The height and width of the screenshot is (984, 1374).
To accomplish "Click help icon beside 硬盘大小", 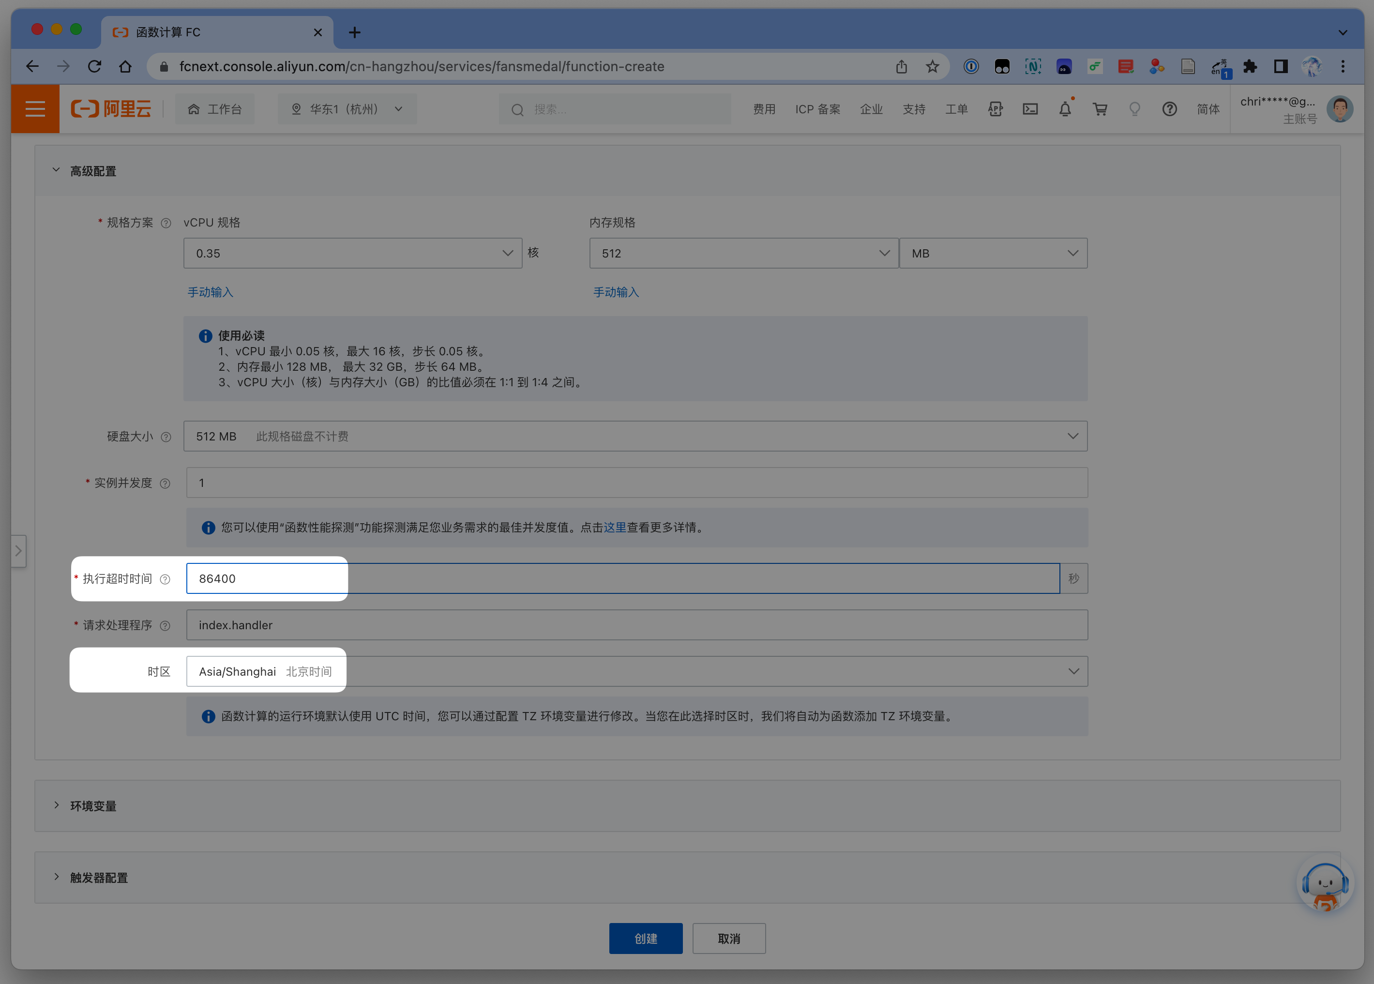I will pos(166,437).
